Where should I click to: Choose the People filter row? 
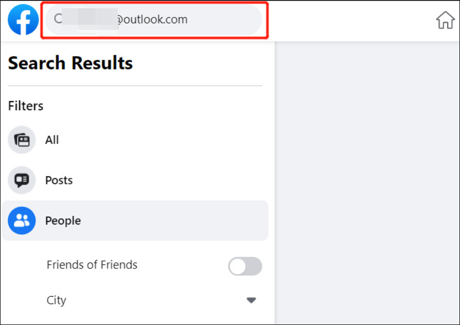tap(135, 220)
